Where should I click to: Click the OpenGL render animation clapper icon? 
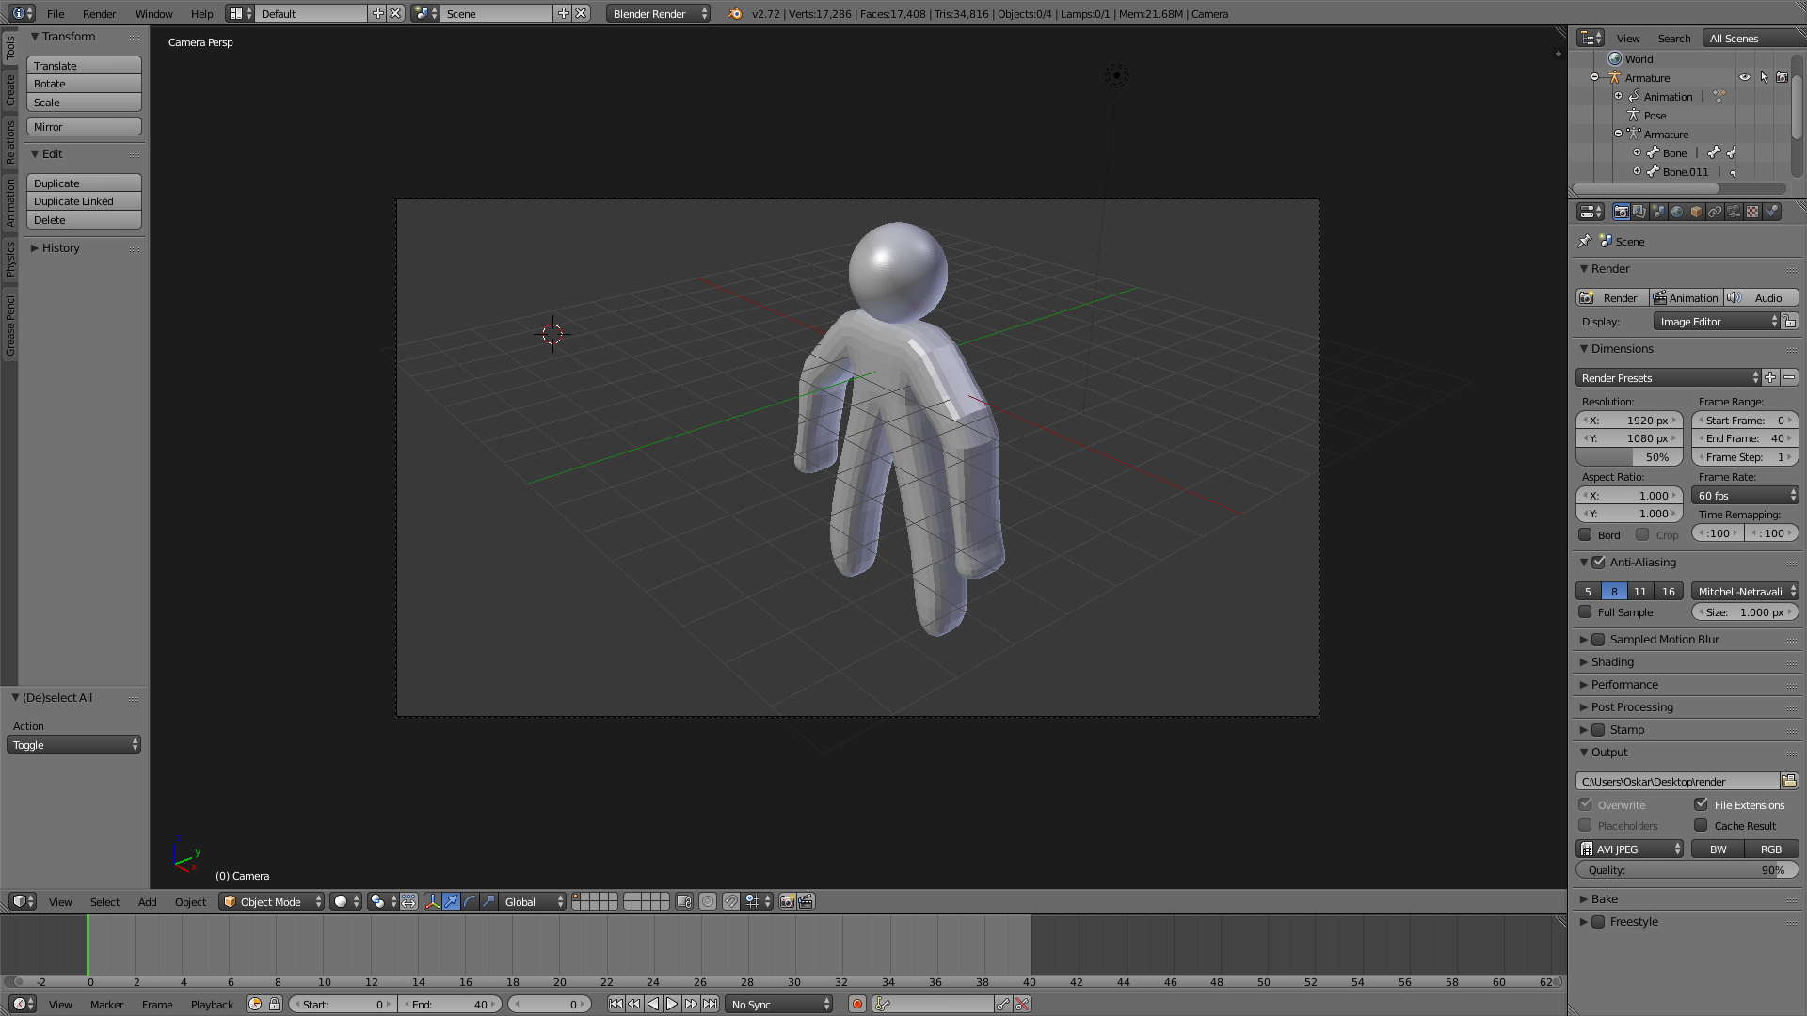(x=806, y=901)
